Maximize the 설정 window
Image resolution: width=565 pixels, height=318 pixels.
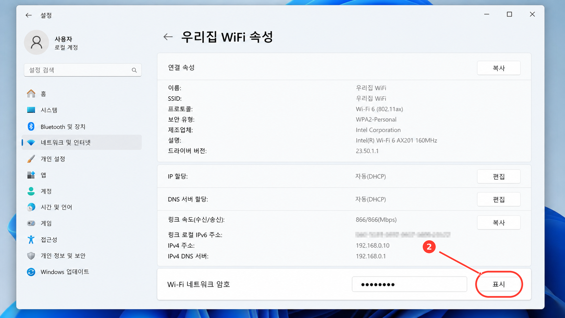pyautogui.click(x=509, y=14)
